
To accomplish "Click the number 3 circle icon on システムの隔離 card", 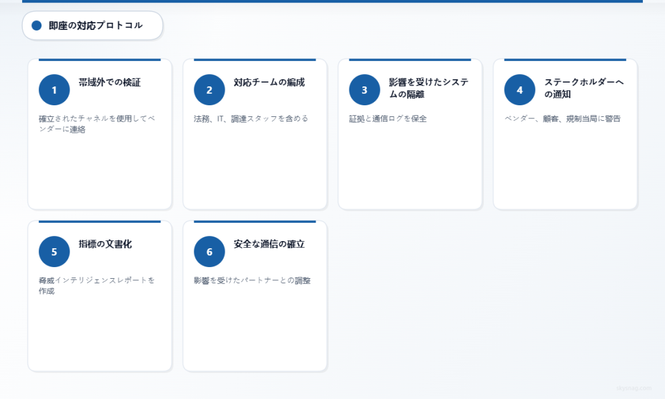I will click(x=364, y=89).
